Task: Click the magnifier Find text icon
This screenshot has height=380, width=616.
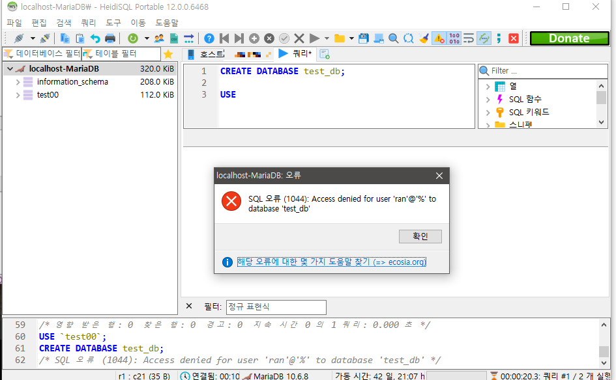Action: click(393, 38)
